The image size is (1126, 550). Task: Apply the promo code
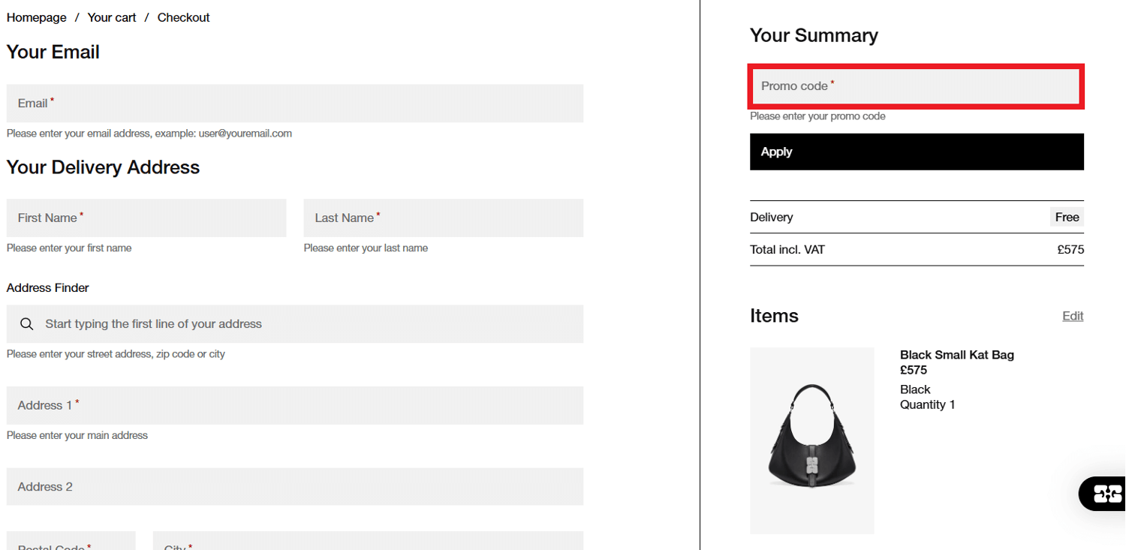pyautogui.click(x=916, y=151)
